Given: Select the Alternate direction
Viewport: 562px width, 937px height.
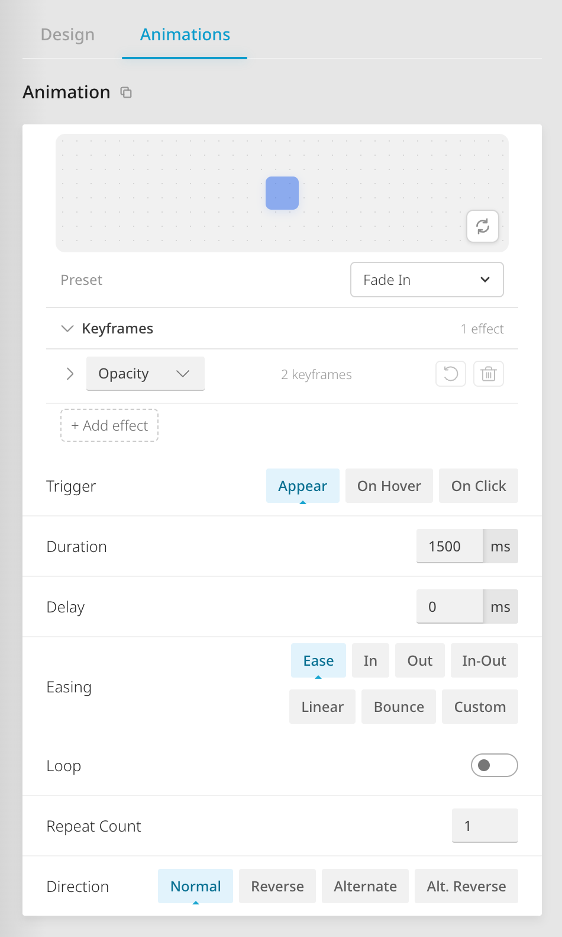Looking at the screenshot, I should (365, 886).
